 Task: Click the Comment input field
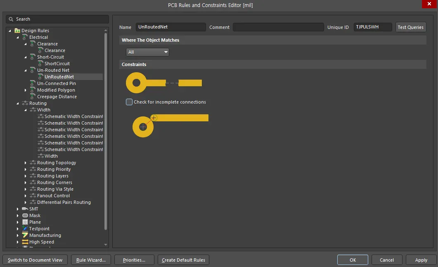pyautogui.click(x=278, y=27)
